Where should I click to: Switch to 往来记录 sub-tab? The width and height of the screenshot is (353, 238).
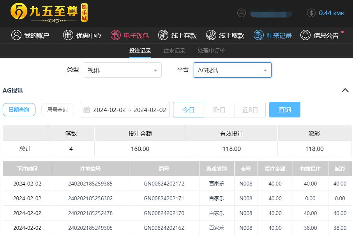click(174, 51)
